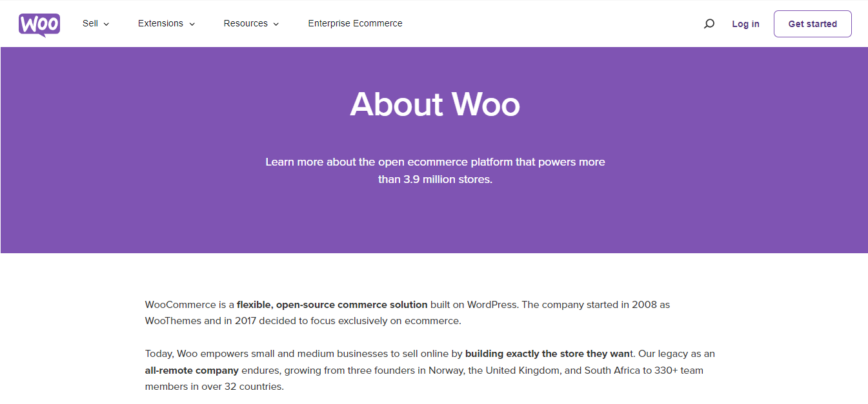
Task: Open search with the magnifier icon
Action: point(709,24)
